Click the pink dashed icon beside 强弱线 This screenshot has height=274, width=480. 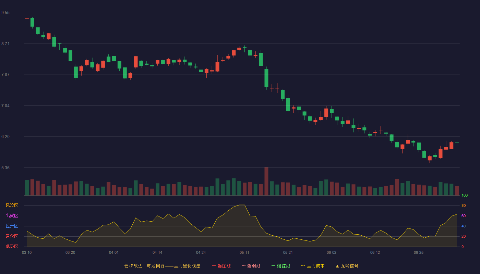[243, 266]
